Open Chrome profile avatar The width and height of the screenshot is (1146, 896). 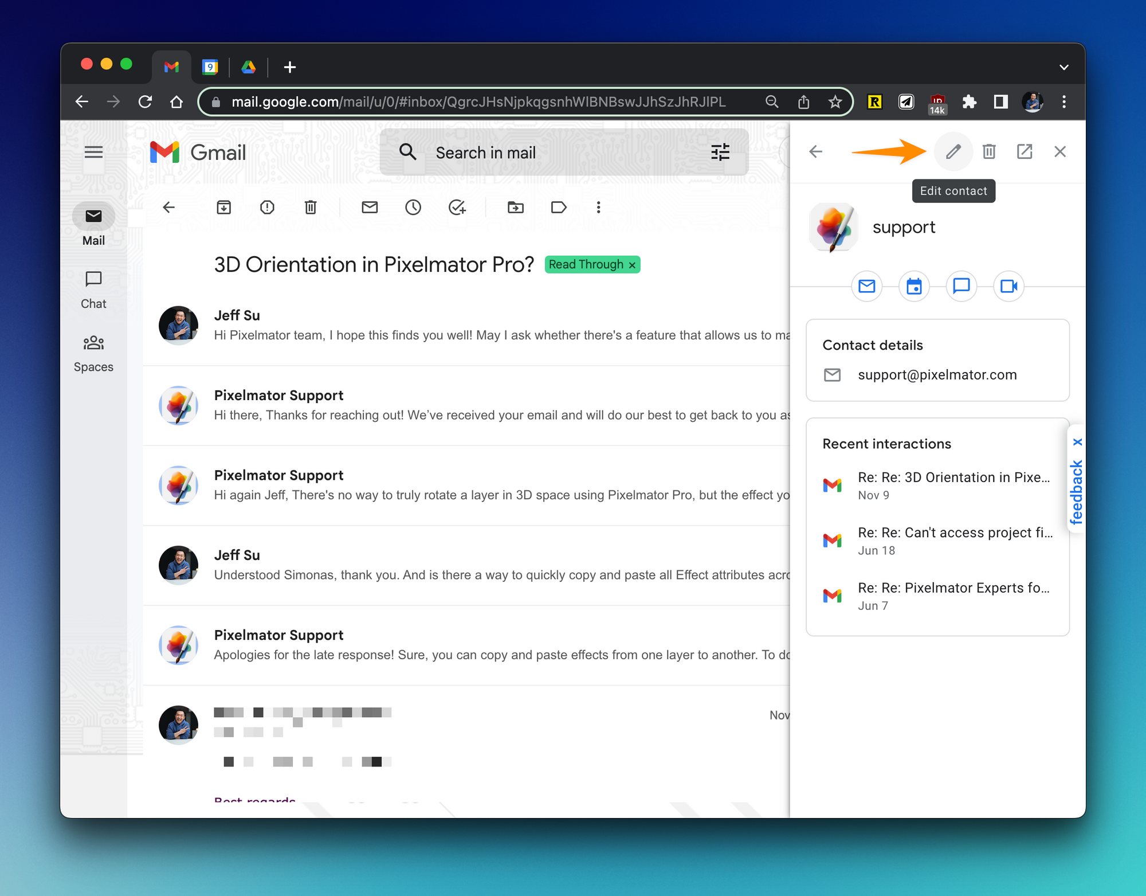(x=1033, y=102)
